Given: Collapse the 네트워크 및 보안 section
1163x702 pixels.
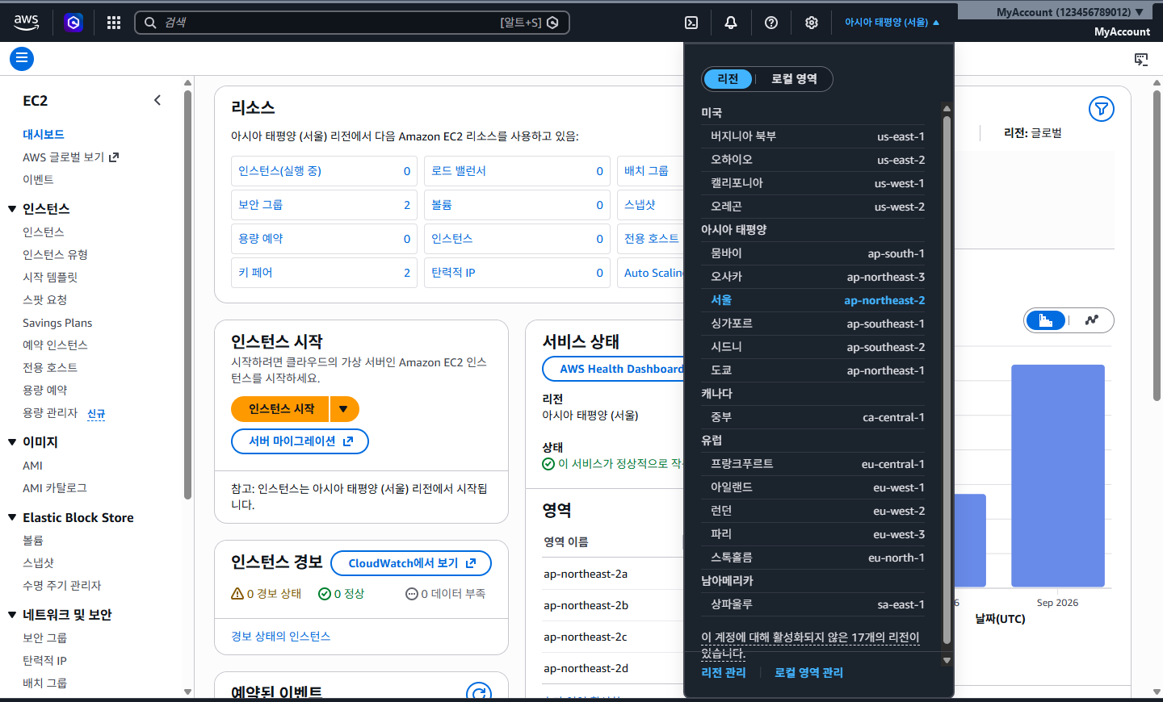Looking at the screenshot, I should click(12, 615).
